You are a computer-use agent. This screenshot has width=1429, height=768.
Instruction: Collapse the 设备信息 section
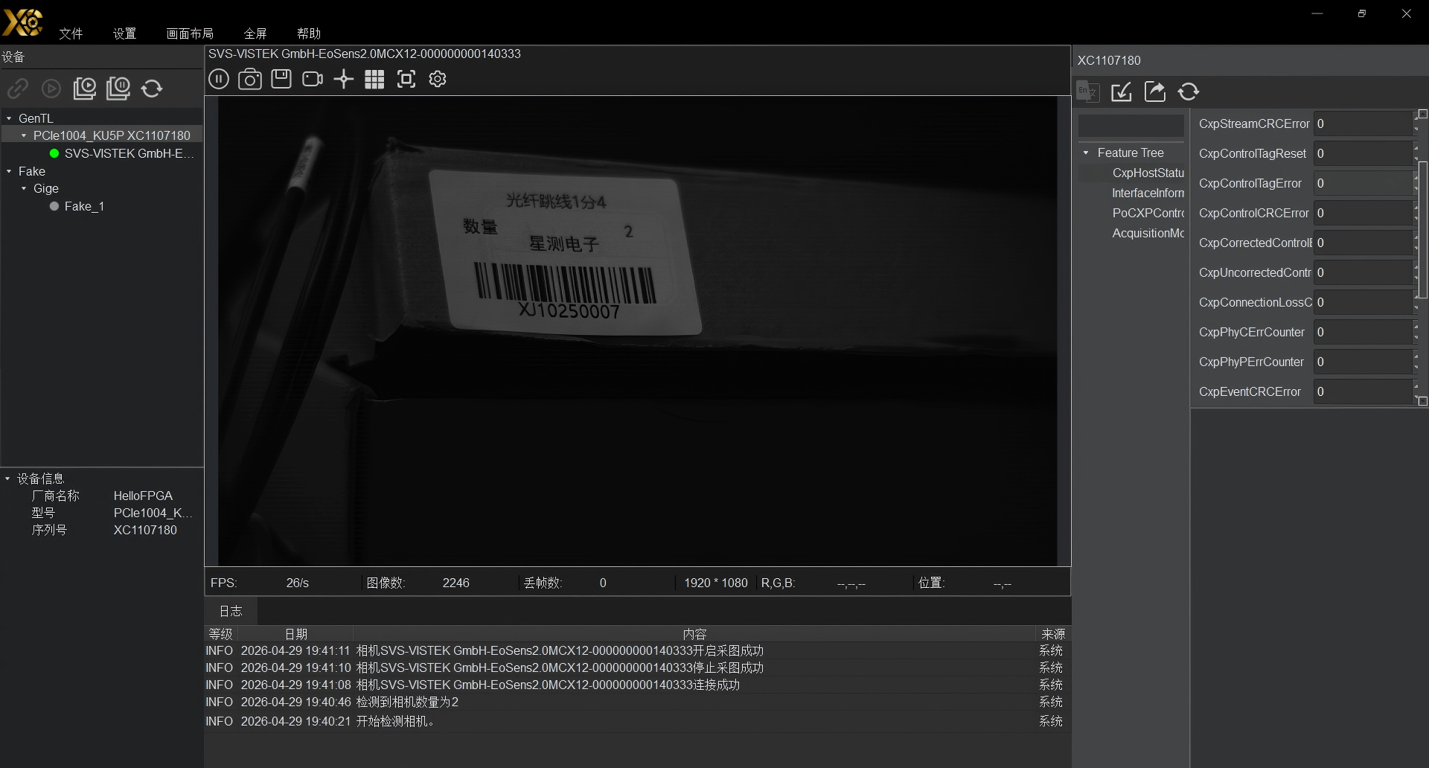click(7, 479)
